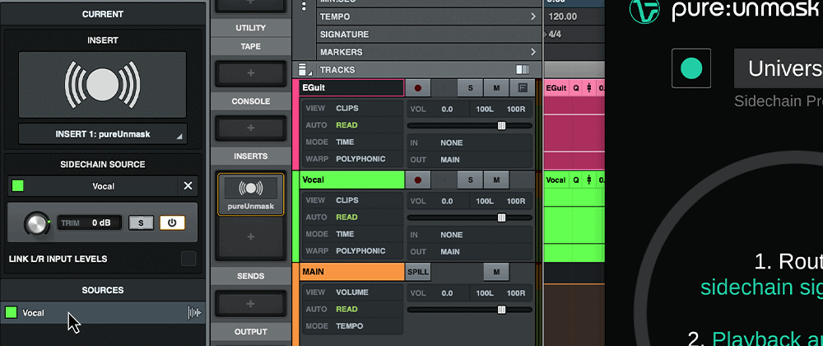Adjust the Vocal volume slider
The width and height of the screenshot is (823, 346).
tap(501, 217)
